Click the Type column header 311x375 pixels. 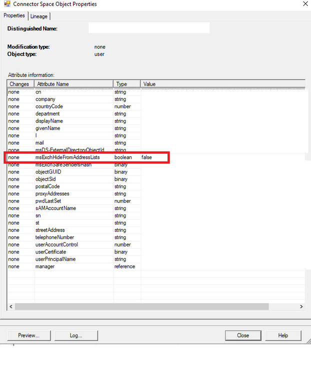point(126,84)
